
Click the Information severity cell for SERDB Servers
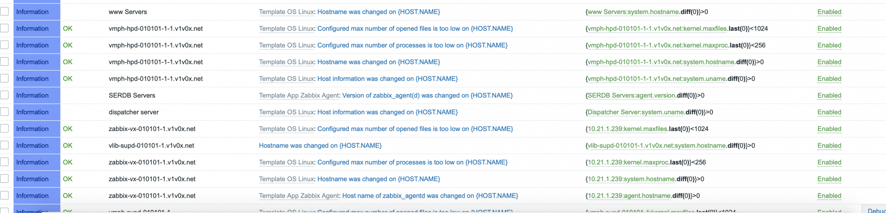pos(33,95)
